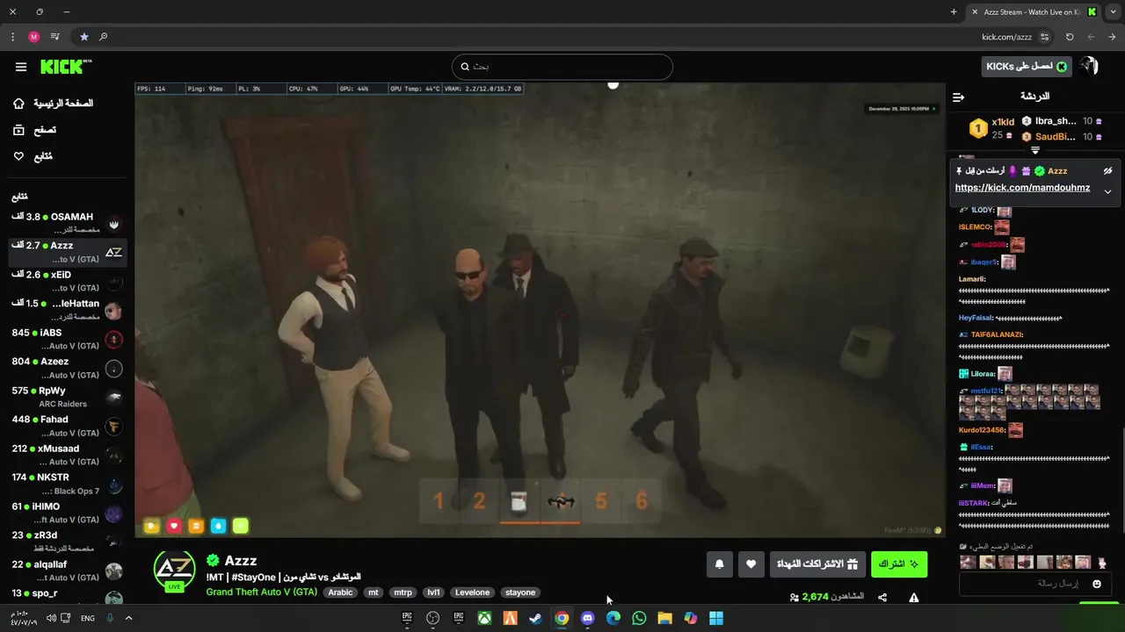Open Azeez channel in following list
Screen dimensions: 1125x632
66,368
